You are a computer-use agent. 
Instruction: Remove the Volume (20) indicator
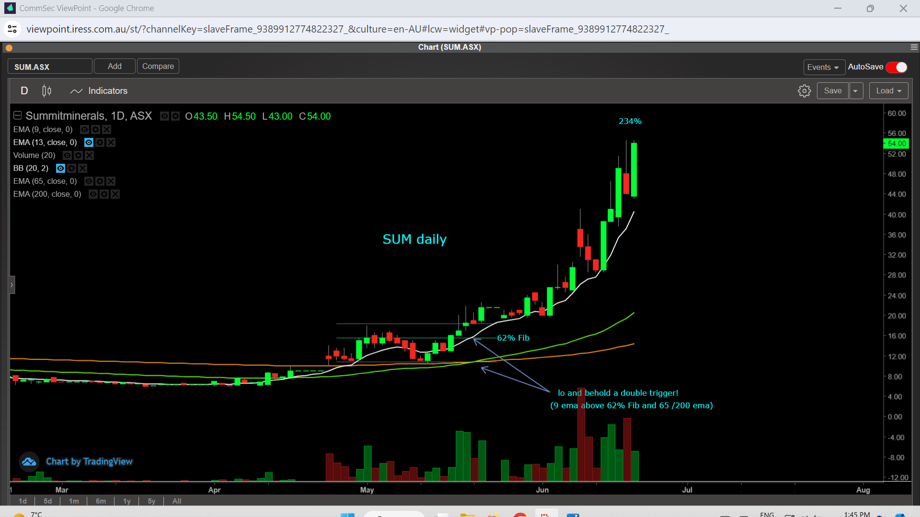tap(89, 156)
